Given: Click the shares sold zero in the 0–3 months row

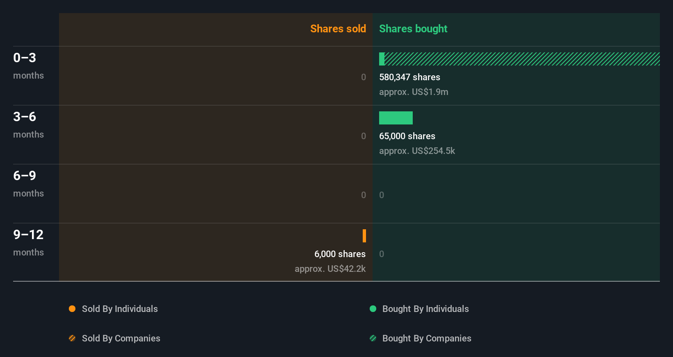Looking at the screenshot, I should [x=364, y=77].
